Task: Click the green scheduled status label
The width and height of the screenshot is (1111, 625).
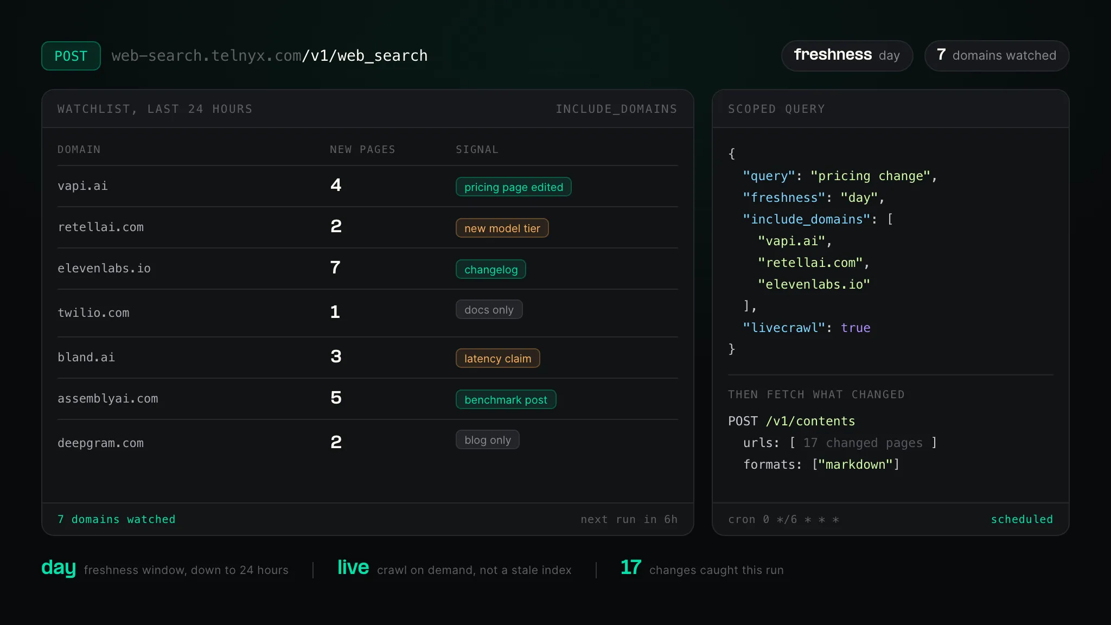Action: [x=1022, y=519]
